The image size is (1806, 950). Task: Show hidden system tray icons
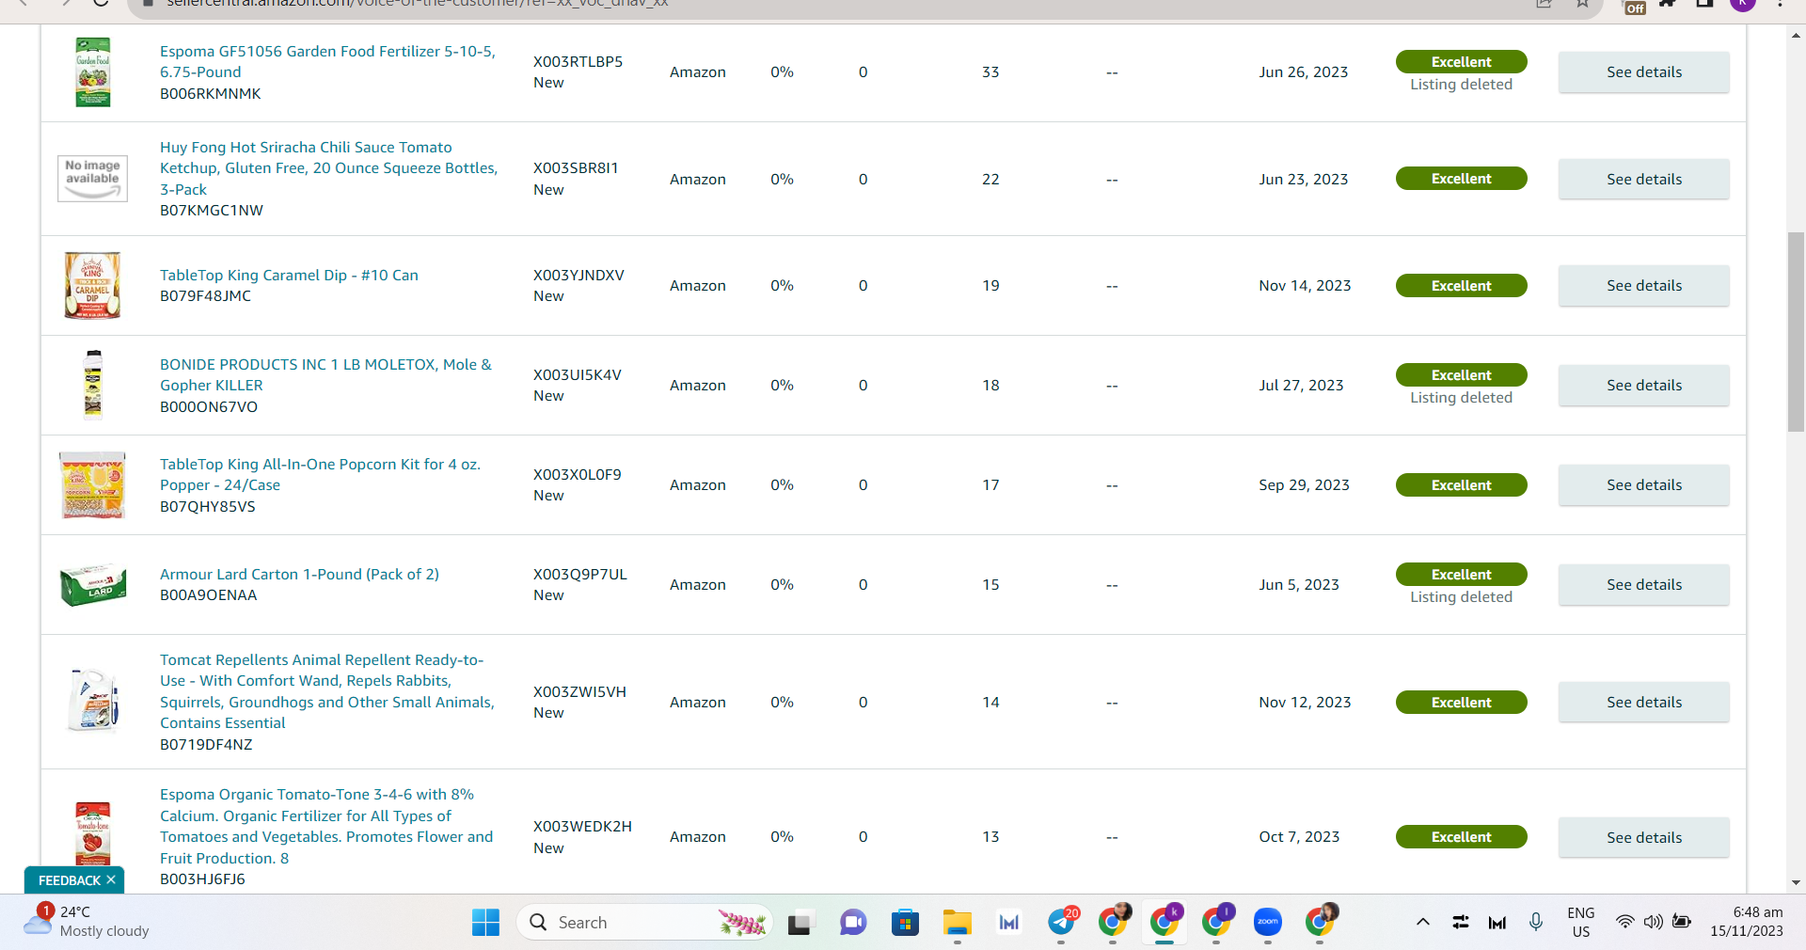pyautogui.click(x=1423, y=922)
